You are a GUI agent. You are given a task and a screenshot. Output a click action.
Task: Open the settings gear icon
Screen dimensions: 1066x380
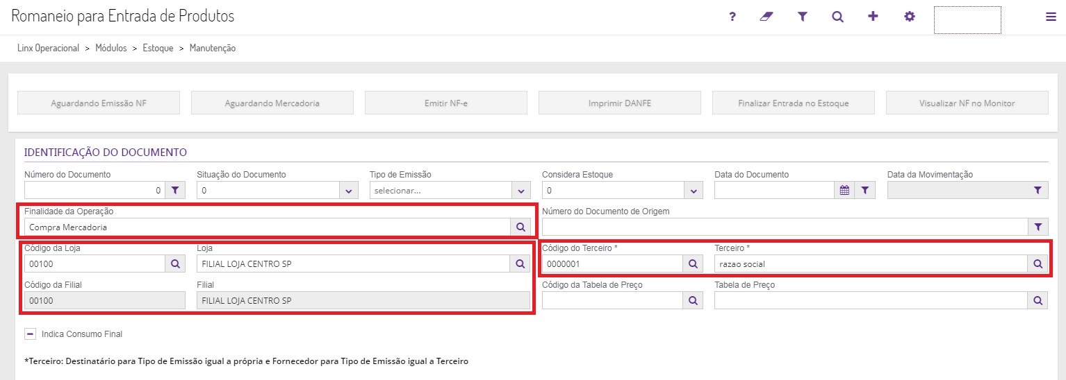(x=909, y=17)
